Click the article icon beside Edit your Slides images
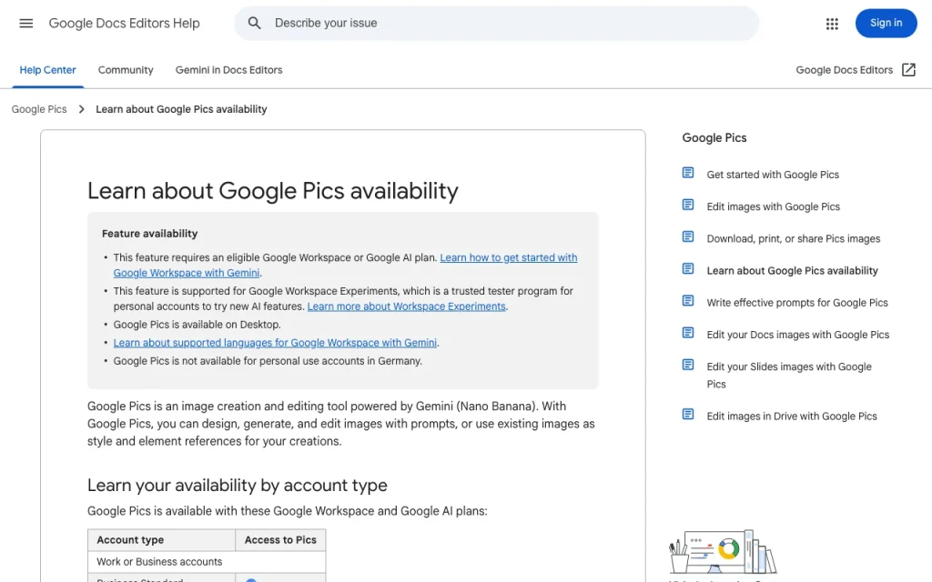 click(x=688, y=366)
